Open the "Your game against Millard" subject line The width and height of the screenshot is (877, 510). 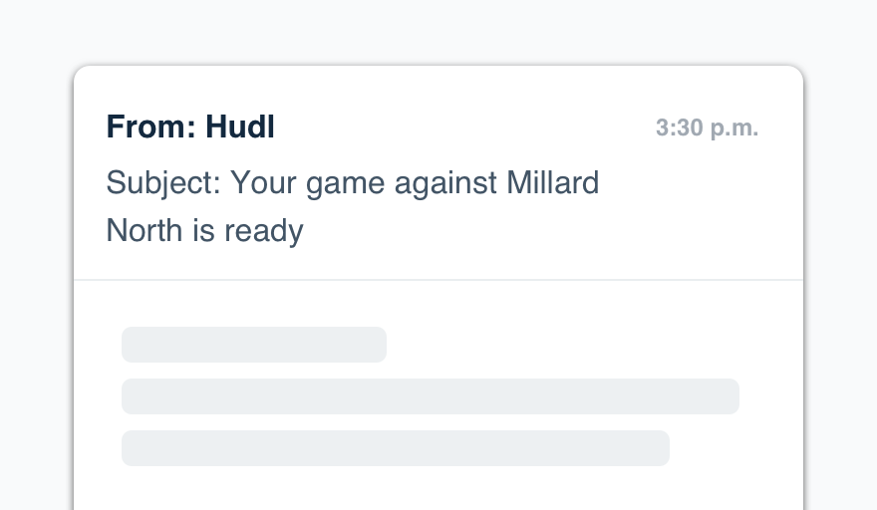point(353,183)
